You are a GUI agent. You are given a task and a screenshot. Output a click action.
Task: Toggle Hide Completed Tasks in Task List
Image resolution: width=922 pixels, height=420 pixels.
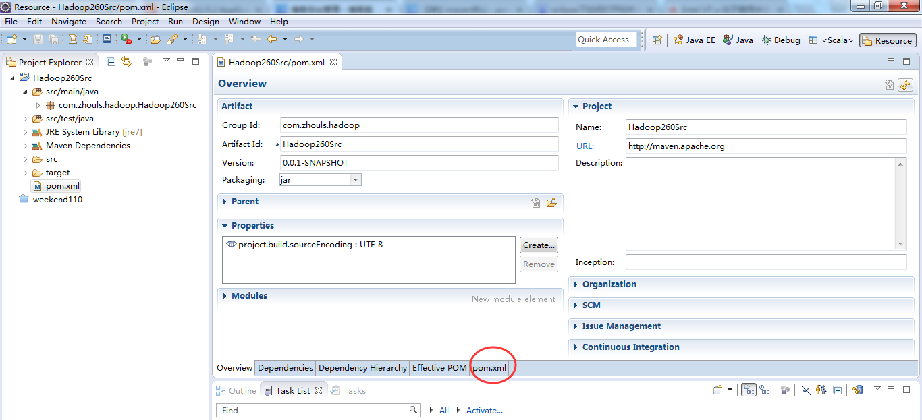click(806, 390)
